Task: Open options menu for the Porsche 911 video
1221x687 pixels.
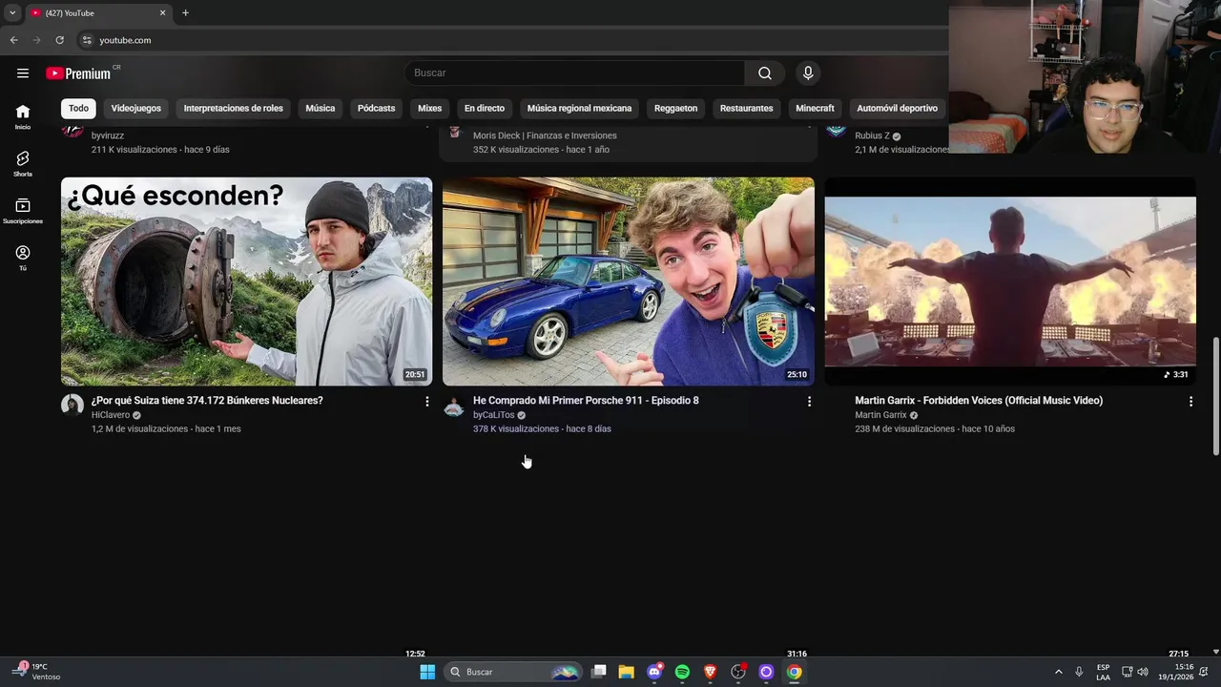Action: 809,402
